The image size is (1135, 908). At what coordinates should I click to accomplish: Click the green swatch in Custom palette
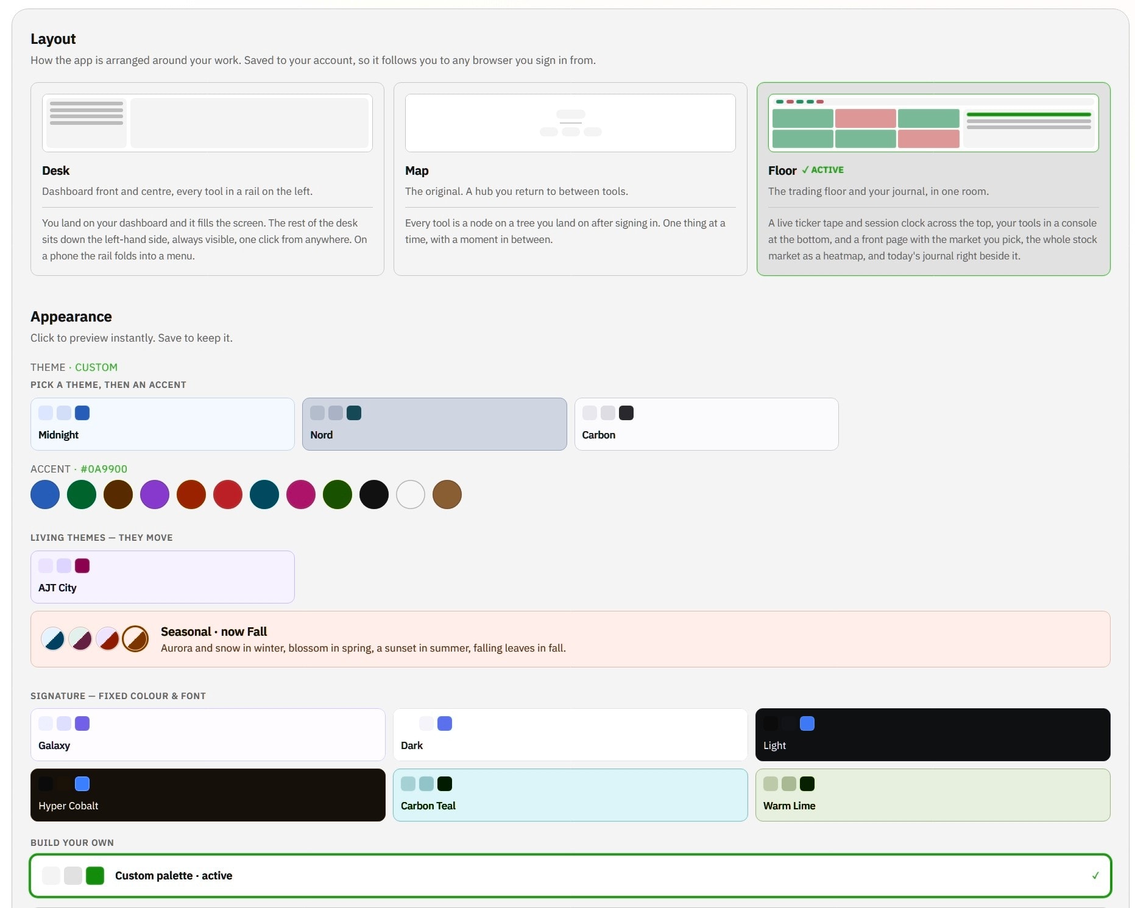pos(95,876)
